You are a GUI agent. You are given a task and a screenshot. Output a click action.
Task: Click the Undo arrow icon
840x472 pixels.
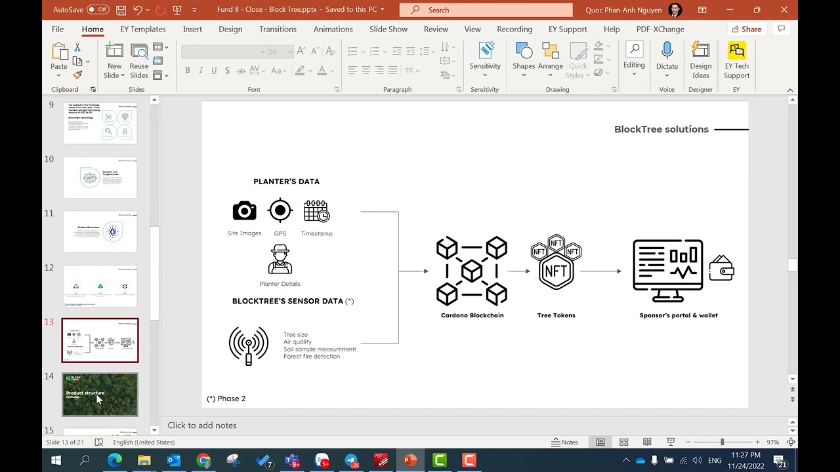click(x=138, y=10)
